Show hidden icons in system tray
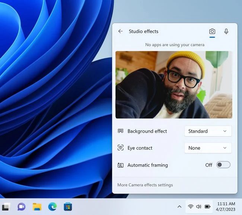 179,206
